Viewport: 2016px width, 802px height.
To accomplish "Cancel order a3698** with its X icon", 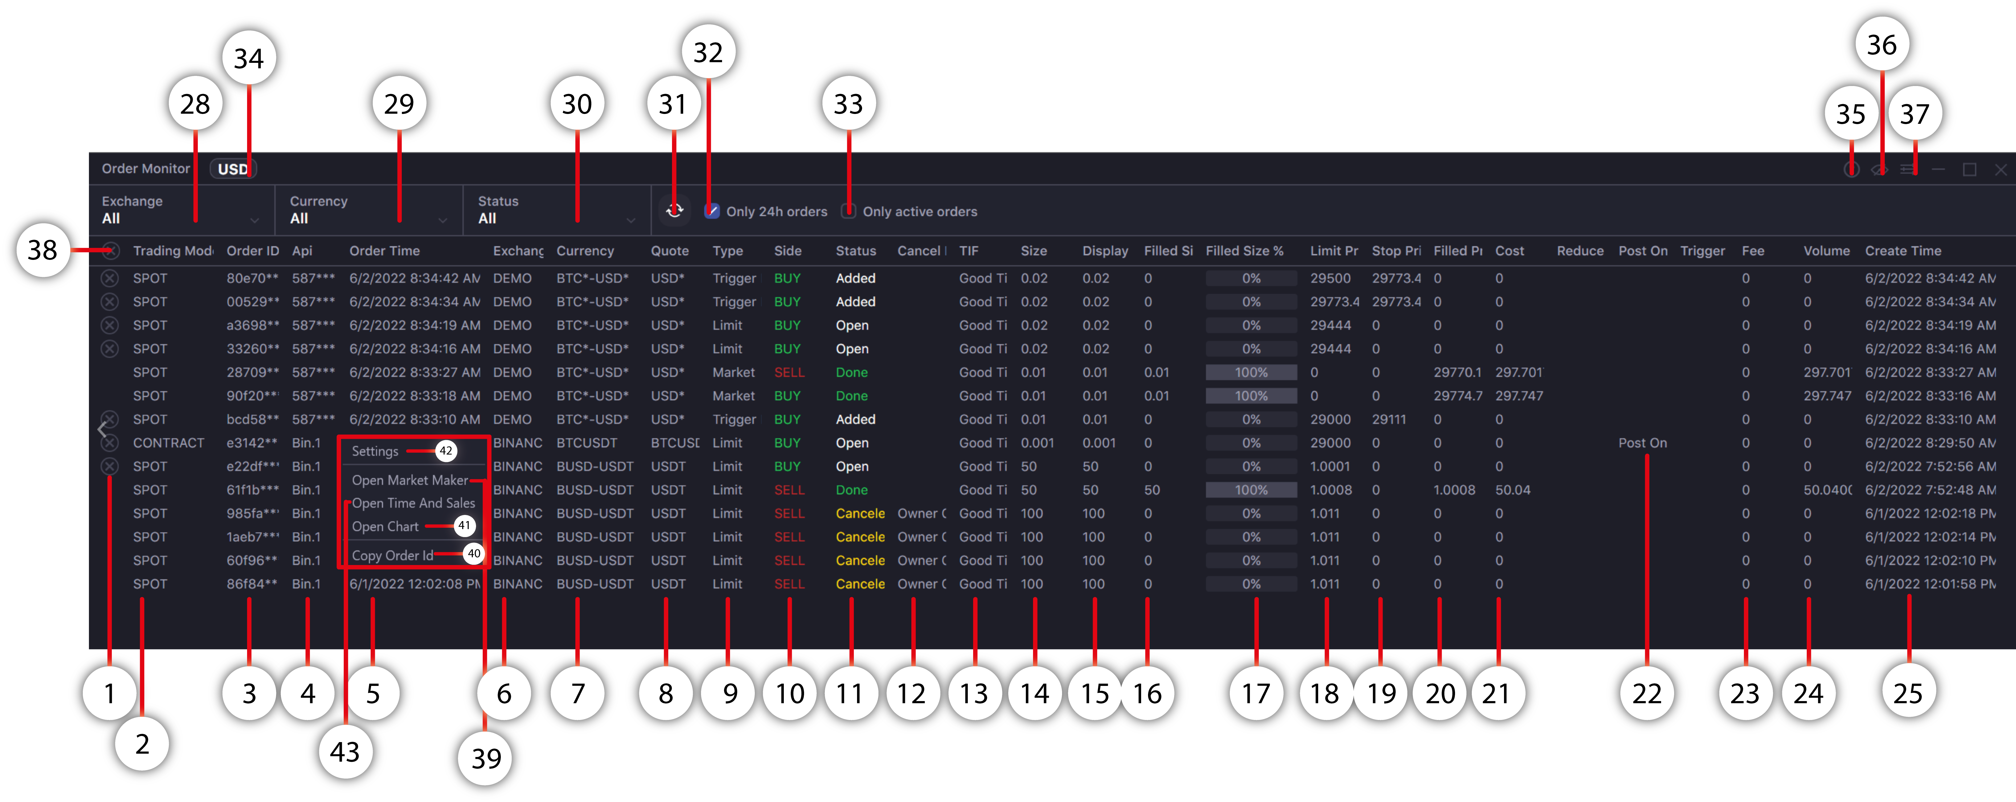I will click(x=110, y=325).
